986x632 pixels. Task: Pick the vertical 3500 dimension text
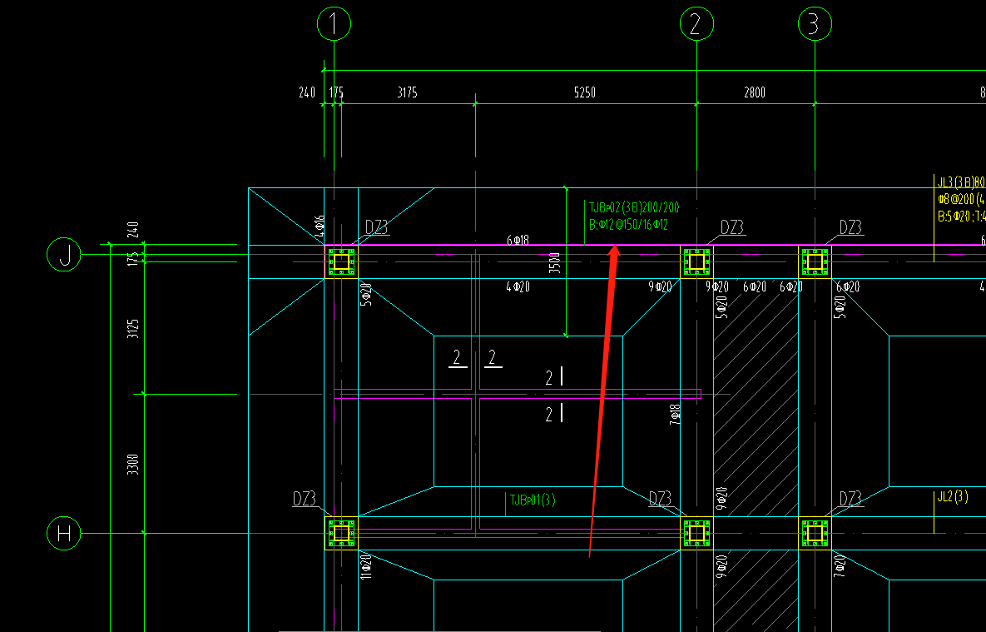[554, 264]
